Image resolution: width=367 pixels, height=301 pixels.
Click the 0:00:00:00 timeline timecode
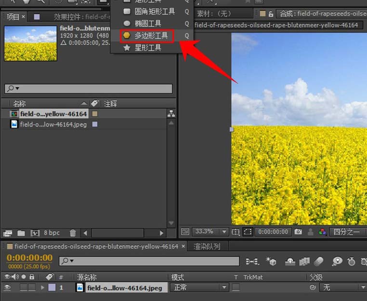(29, 258)
